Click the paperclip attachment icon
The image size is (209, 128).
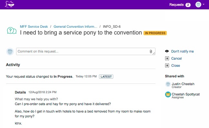(151, 51)
